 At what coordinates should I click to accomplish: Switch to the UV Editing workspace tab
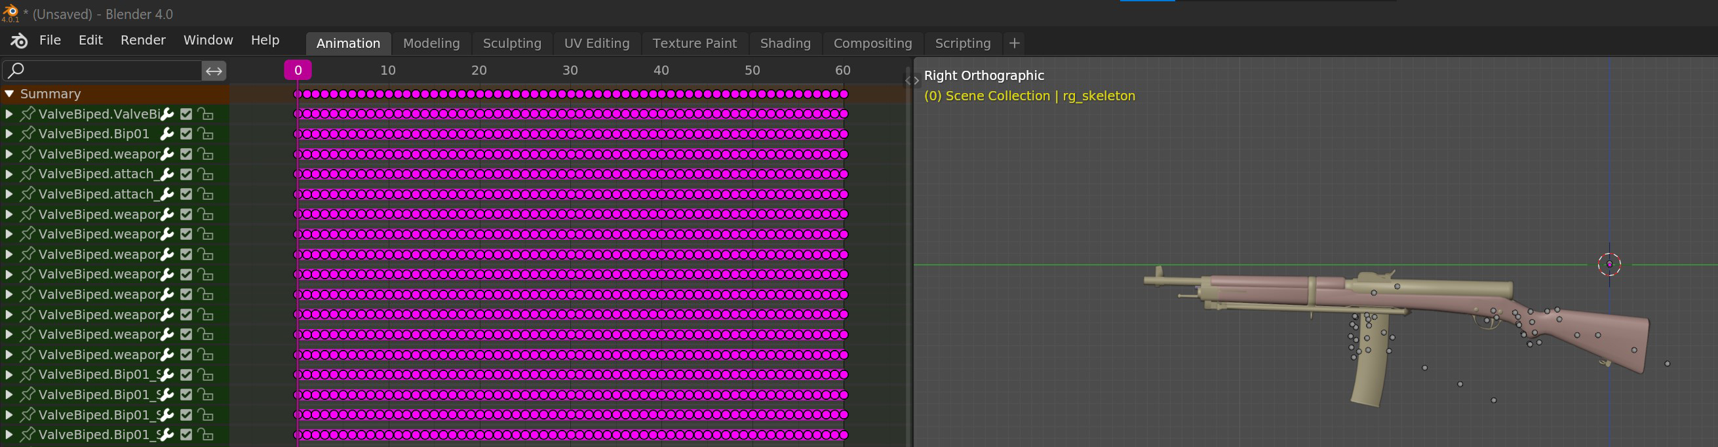coord(596,43)
